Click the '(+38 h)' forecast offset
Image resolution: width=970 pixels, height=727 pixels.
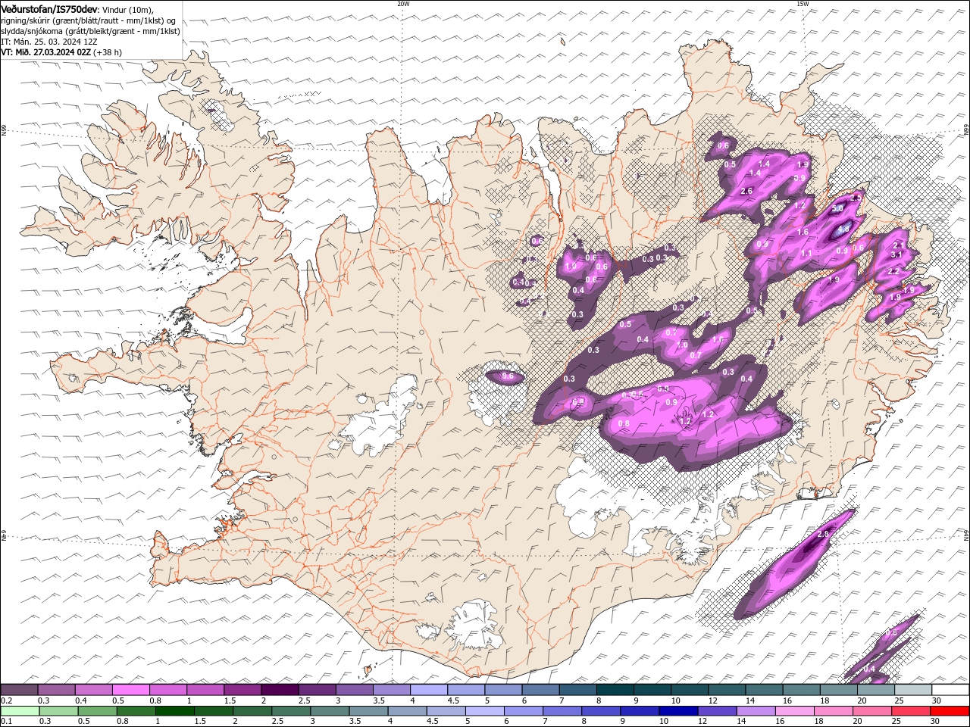[x=108, y=52]
